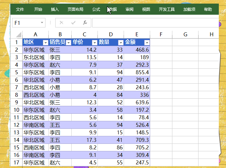Image resolution: width=226 pixels, height=168 pixels.
Task: Select column C header
Action: tap(84, 35)
